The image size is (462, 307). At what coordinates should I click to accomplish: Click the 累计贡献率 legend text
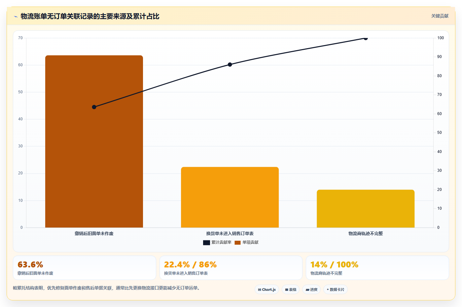(221, 242)
